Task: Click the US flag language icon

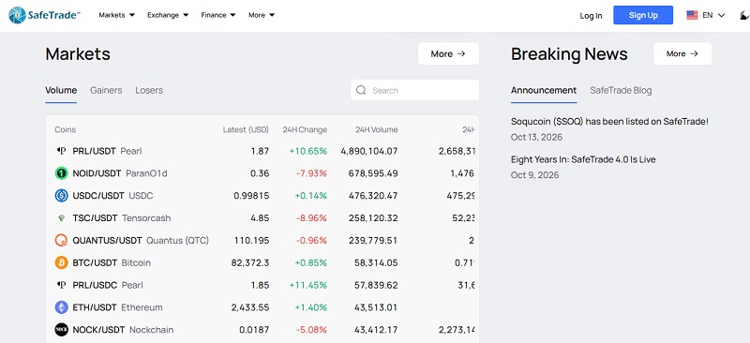Action: 692,15
